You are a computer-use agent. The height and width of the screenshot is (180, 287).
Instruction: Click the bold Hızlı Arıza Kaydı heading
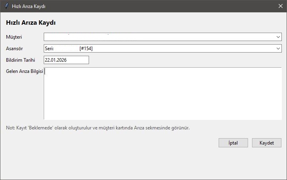31,23
